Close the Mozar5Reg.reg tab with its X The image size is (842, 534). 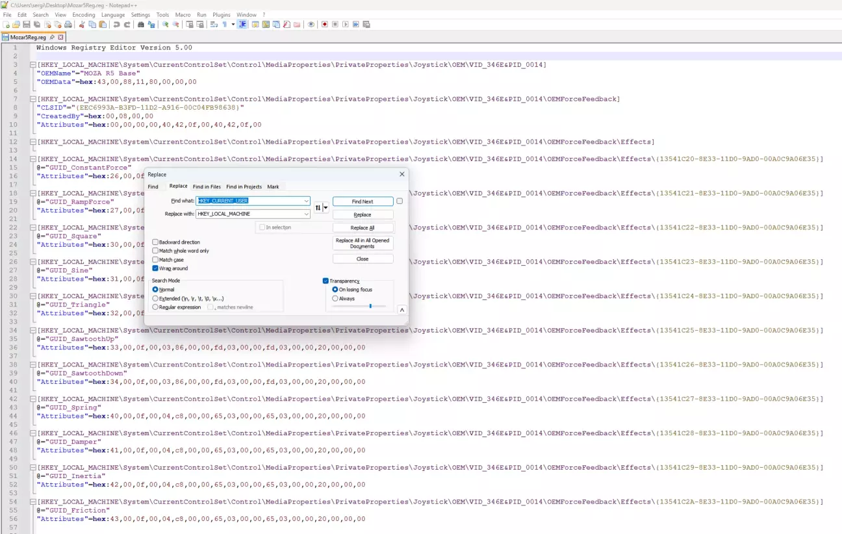(x=61, y=38)
